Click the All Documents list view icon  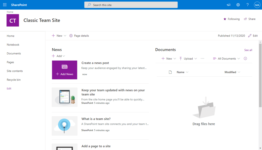(x=215, y=59)
